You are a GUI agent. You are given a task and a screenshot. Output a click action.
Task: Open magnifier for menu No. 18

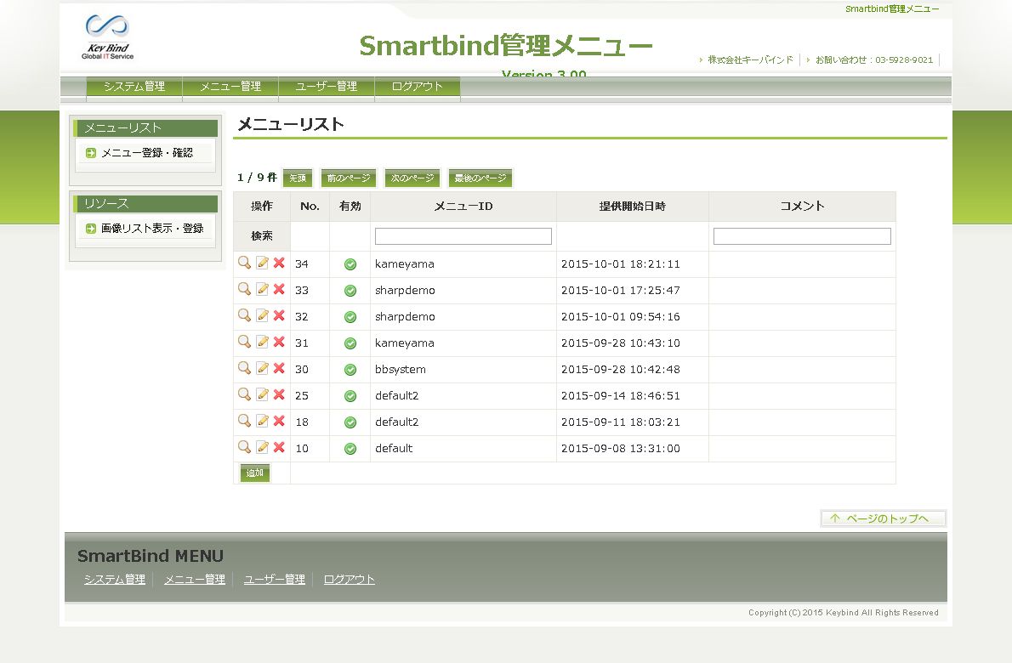click(244, 421)
